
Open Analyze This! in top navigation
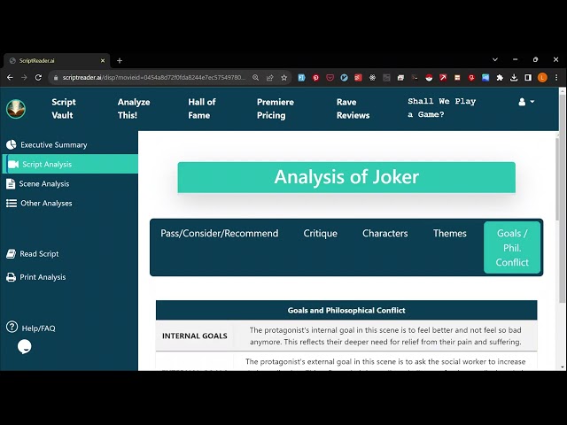pyautogui.click(x=134, y=108)
